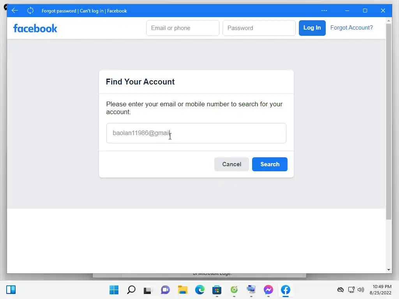
Task: Cancel the Find Your Account dialog
Action: tap(231, 164)
